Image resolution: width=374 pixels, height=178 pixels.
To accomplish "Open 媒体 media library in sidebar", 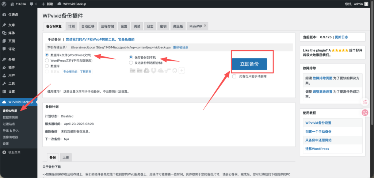I will coord(19,33).
